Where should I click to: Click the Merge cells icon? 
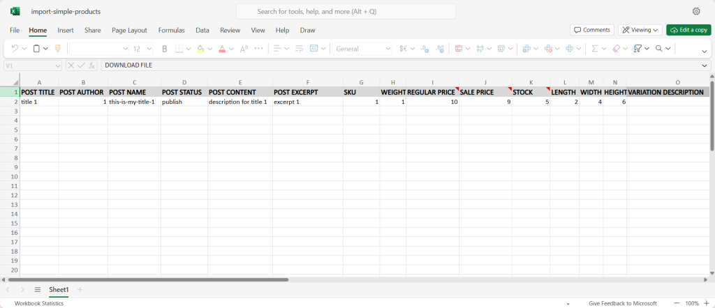[314, 49]
